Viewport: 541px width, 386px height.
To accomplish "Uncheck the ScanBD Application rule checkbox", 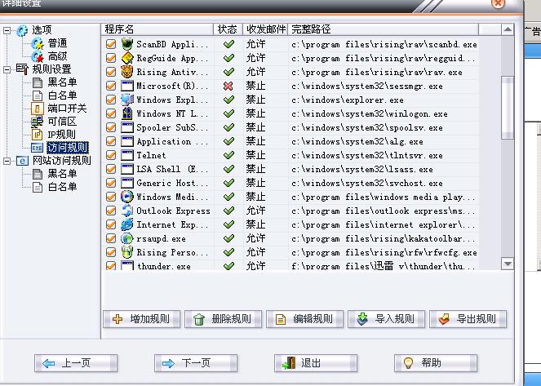I will click(111, 44).
